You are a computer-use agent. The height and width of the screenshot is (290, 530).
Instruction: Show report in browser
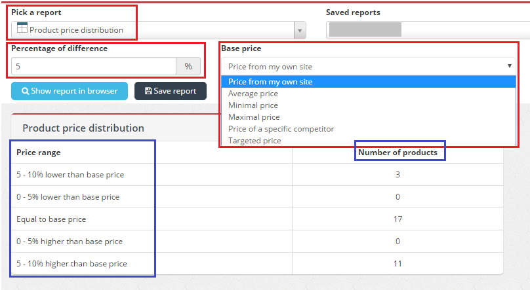click(70, 91)
